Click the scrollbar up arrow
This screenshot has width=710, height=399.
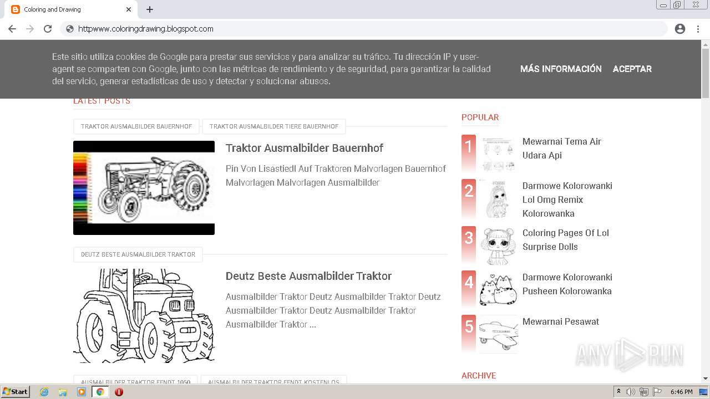click(706, 44)
